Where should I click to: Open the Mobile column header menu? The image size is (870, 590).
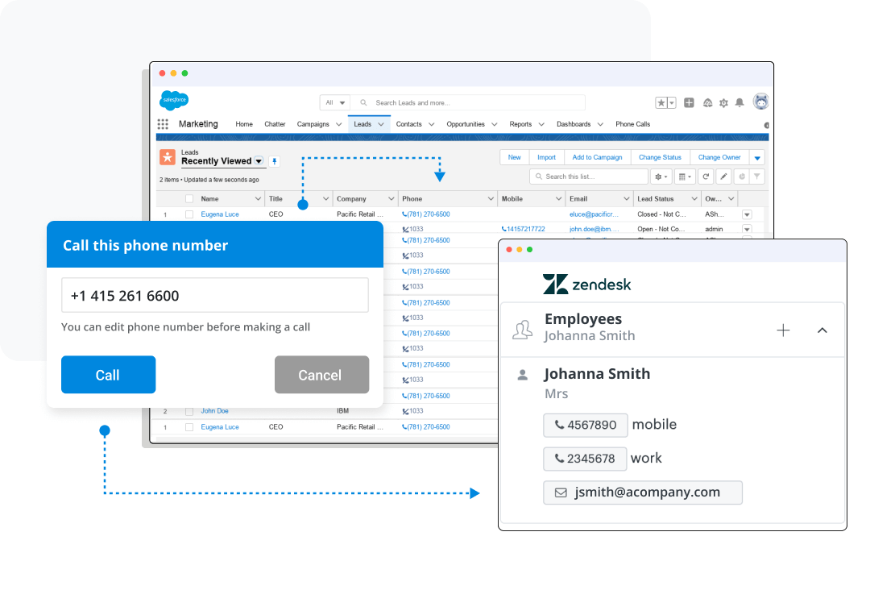pyautogui.click(x=559, y=199)
